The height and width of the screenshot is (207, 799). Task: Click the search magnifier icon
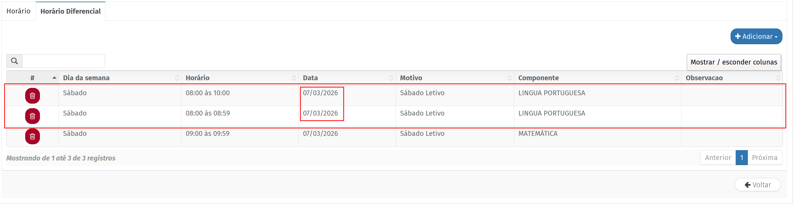[14, 61]
